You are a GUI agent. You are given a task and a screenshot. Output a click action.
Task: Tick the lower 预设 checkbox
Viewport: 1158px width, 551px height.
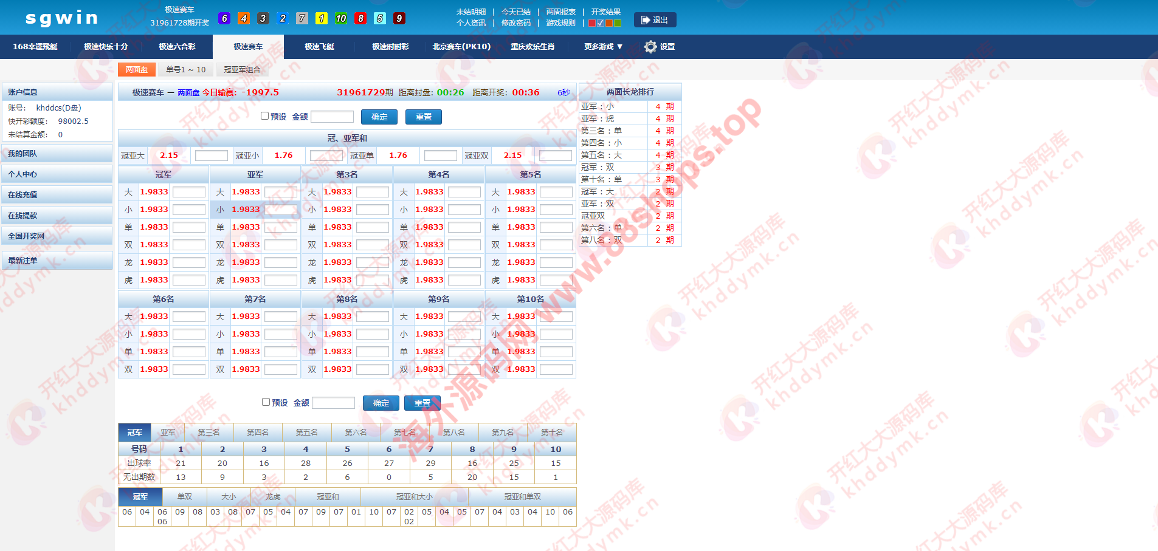pos(266,402)
